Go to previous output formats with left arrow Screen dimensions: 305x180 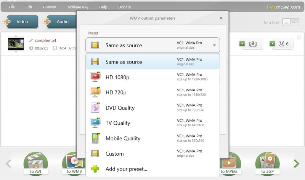[8, 164]
